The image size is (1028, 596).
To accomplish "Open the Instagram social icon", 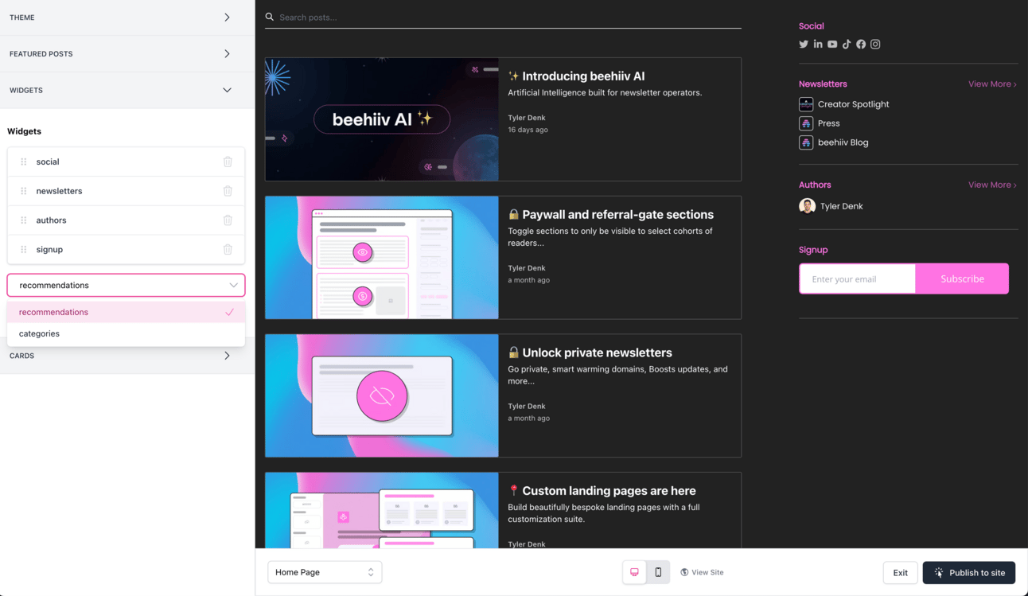I will (x=875, y=45).
